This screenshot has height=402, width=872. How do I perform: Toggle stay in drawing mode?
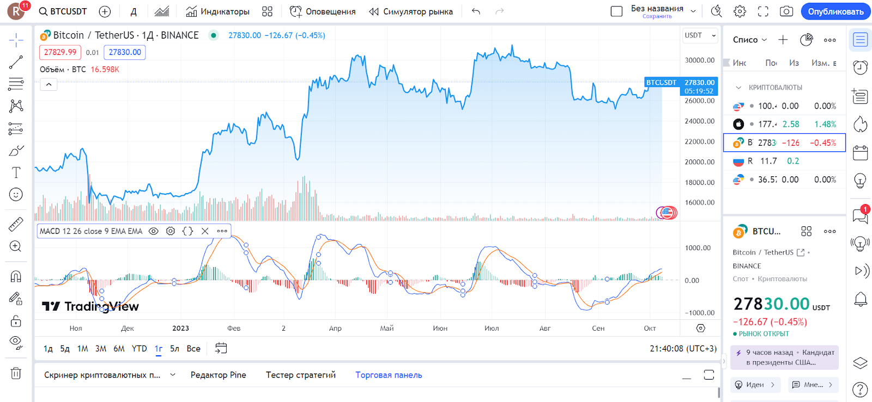click(16, 298)
